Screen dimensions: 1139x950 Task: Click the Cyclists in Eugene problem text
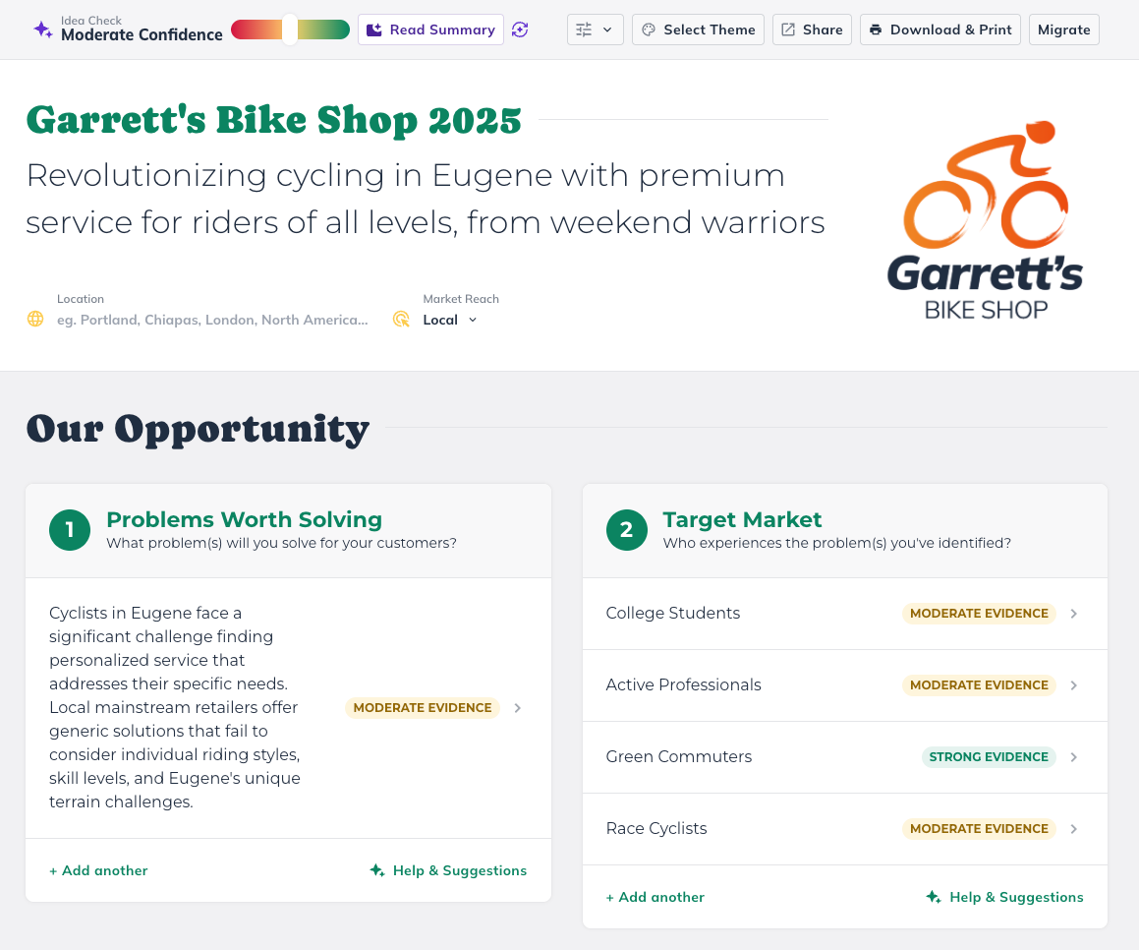tap(175, 707)
